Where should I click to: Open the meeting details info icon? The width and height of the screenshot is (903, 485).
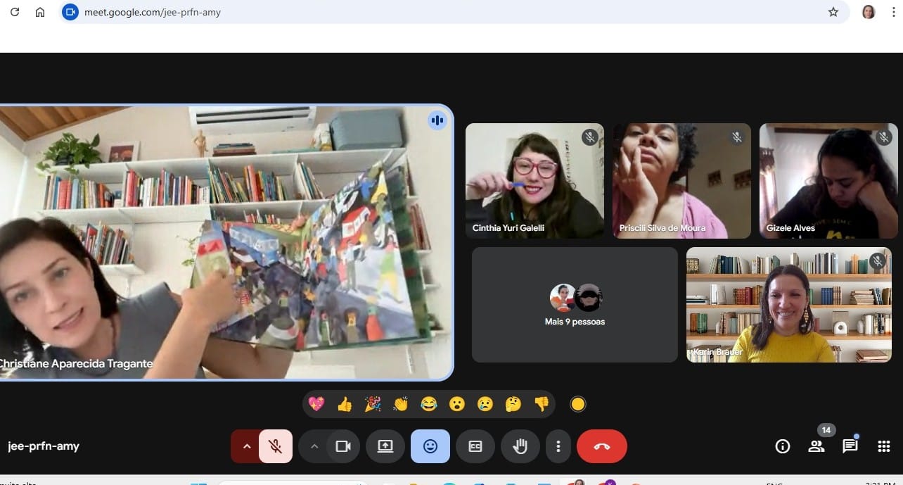tap(782, 446)
